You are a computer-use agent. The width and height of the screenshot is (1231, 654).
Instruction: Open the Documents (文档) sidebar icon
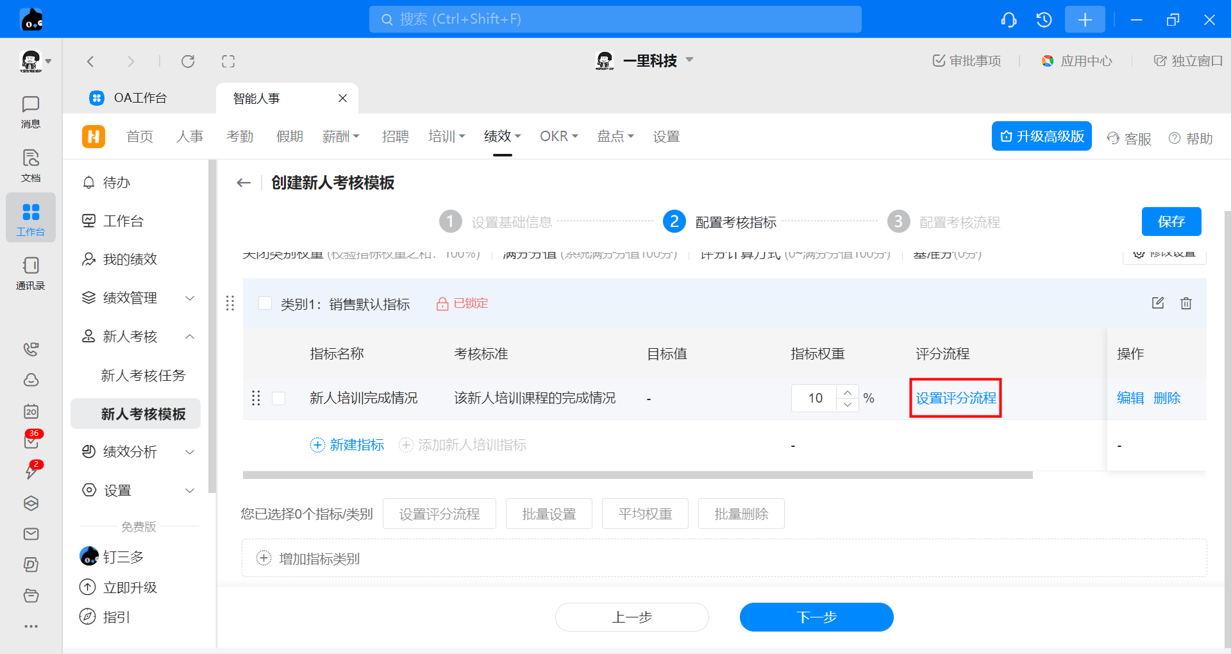click(x=30, y=165)
